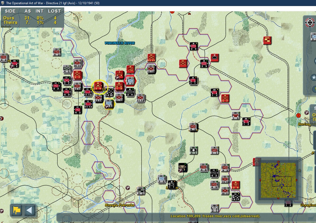The image size is (316, 223).
Task: Click the 'Novaya Pokrovka' town label
Action: [x=120, y=205]
